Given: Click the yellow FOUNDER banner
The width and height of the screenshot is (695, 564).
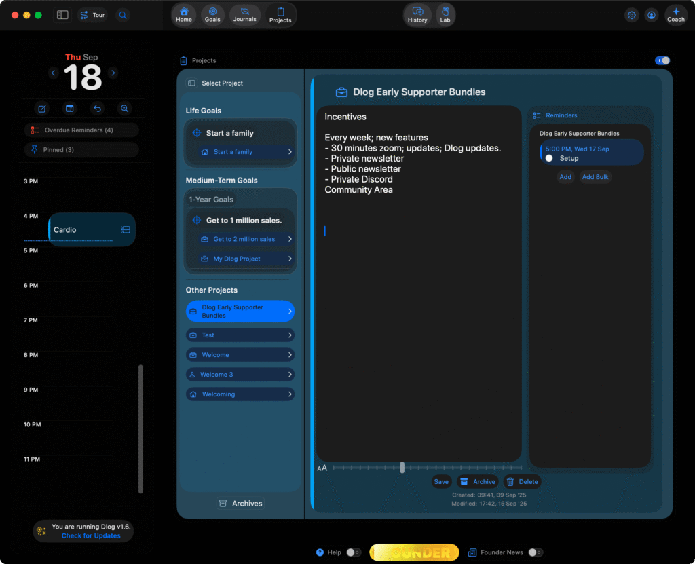Looking at the screenshot, I should point(414,552).
